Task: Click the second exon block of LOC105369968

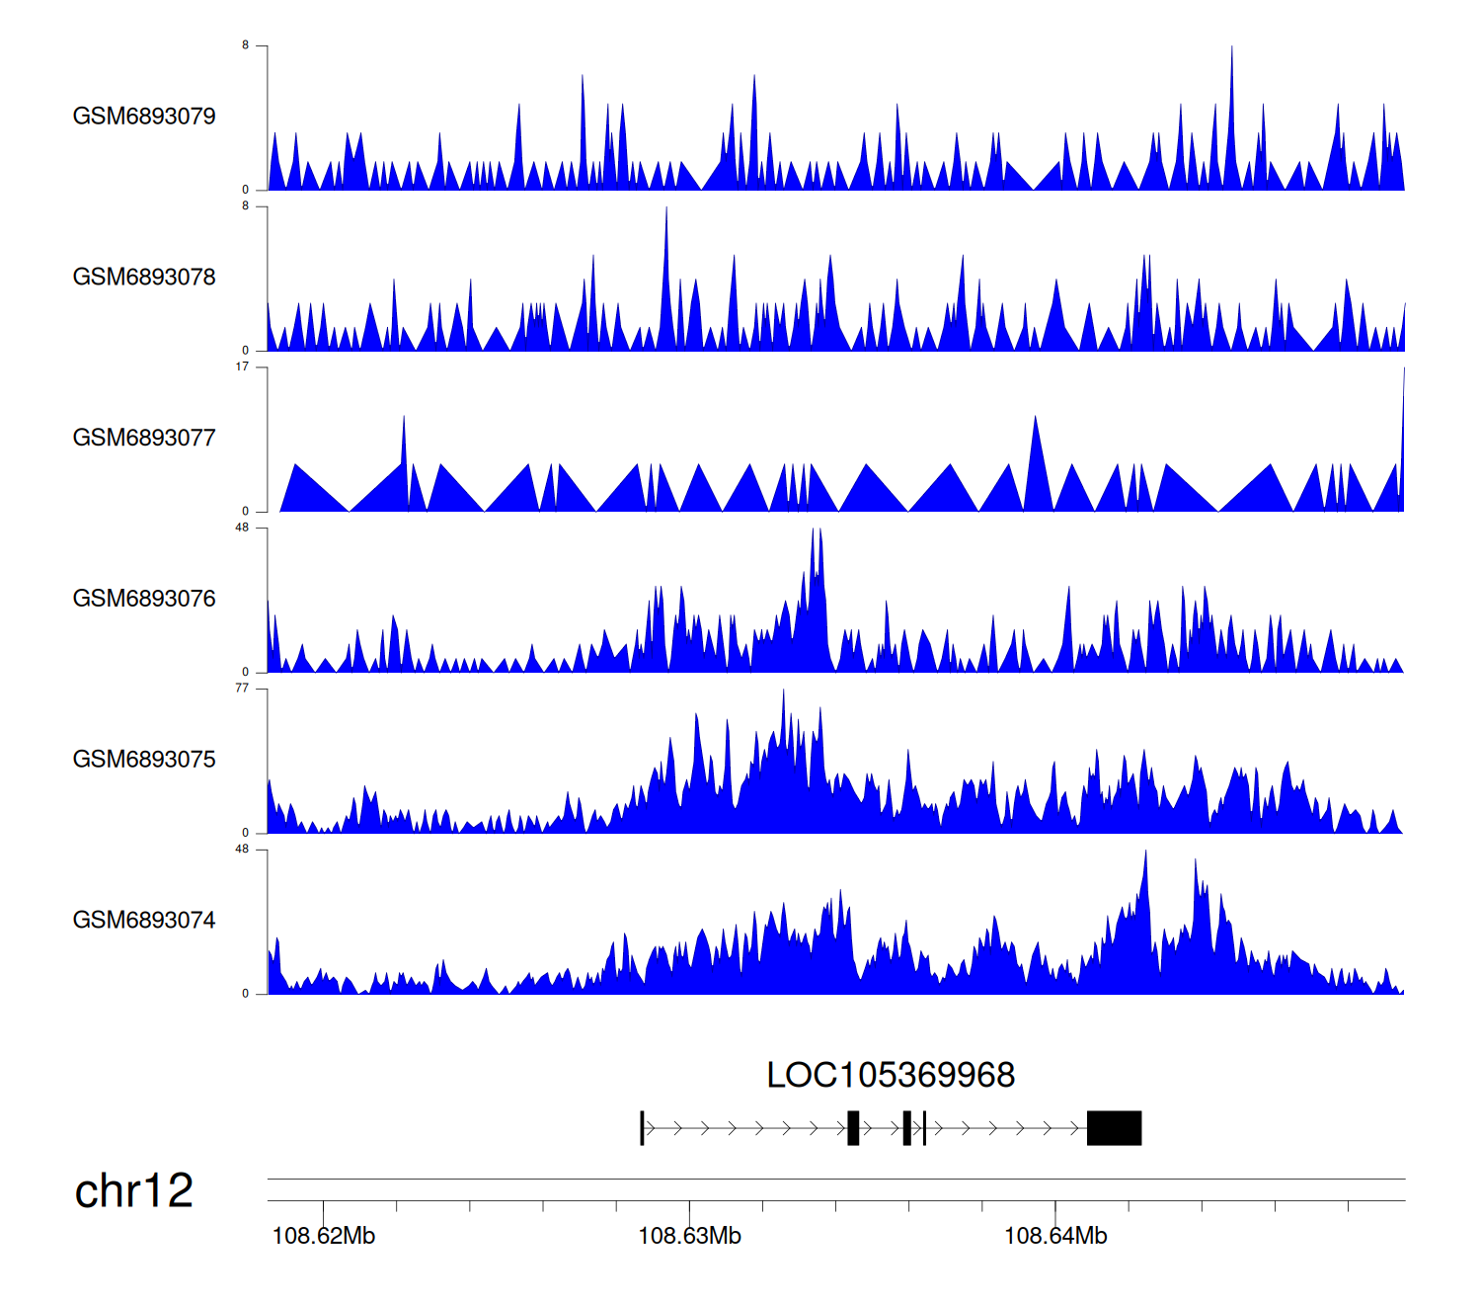Action: coord(853,1128)
